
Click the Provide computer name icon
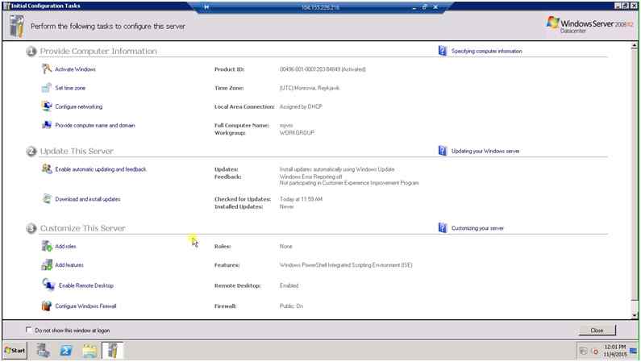tap(47, 125)
